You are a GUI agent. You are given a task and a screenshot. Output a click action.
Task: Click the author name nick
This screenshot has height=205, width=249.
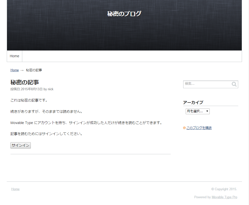pos(51,89)
